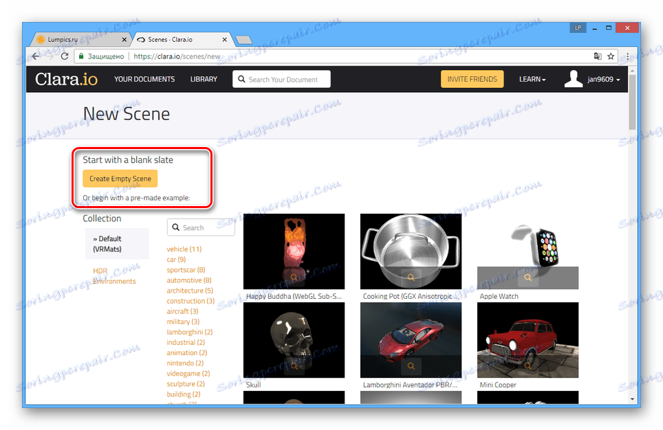Click Create Empty Scene button

(x=120, y=179)
